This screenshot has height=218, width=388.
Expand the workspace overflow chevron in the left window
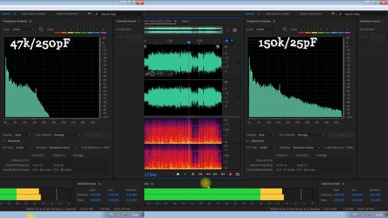pyautogui.click(x=89, y=13)
